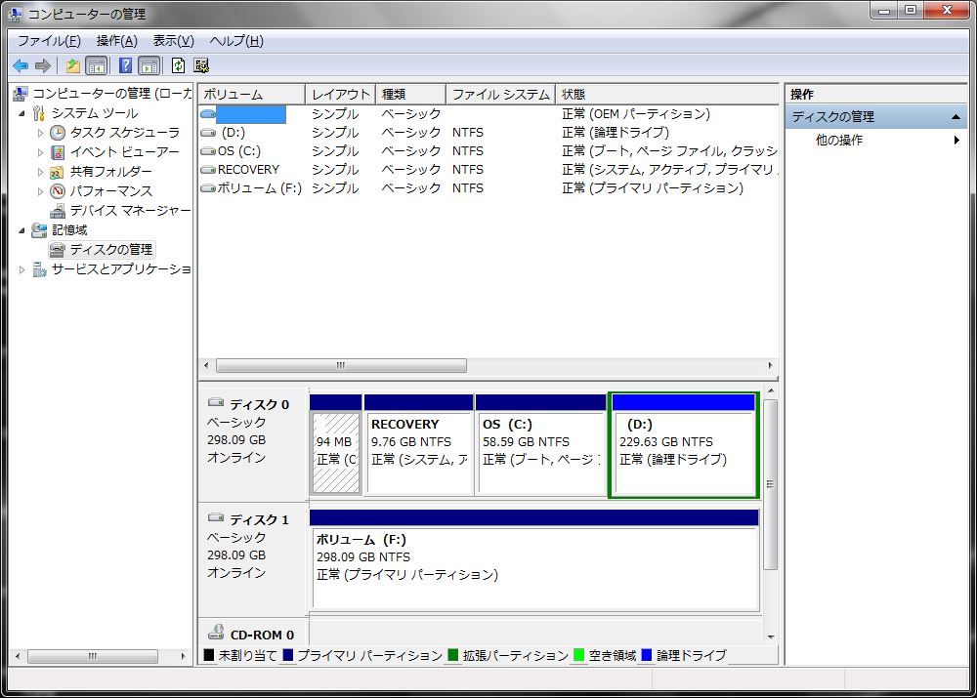Click the drive icon of the ボリューム (F:) row

click(208, 188)
